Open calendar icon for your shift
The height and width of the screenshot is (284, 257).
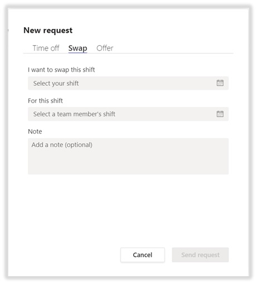(220, 83)
